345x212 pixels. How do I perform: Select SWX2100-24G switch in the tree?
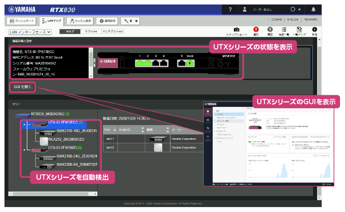(77, 156)
